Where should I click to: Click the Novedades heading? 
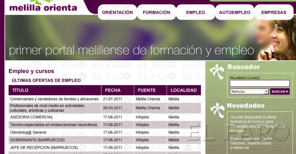point(246,105)
